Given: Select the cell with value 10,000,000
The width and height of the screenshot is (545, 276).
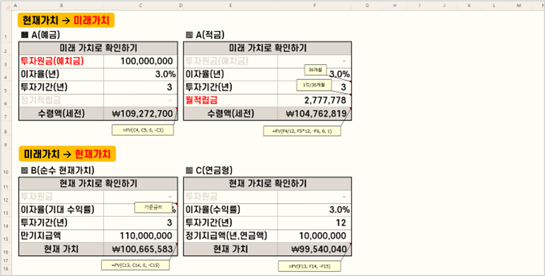Looking at the screenshot, I should click(314, 236).
